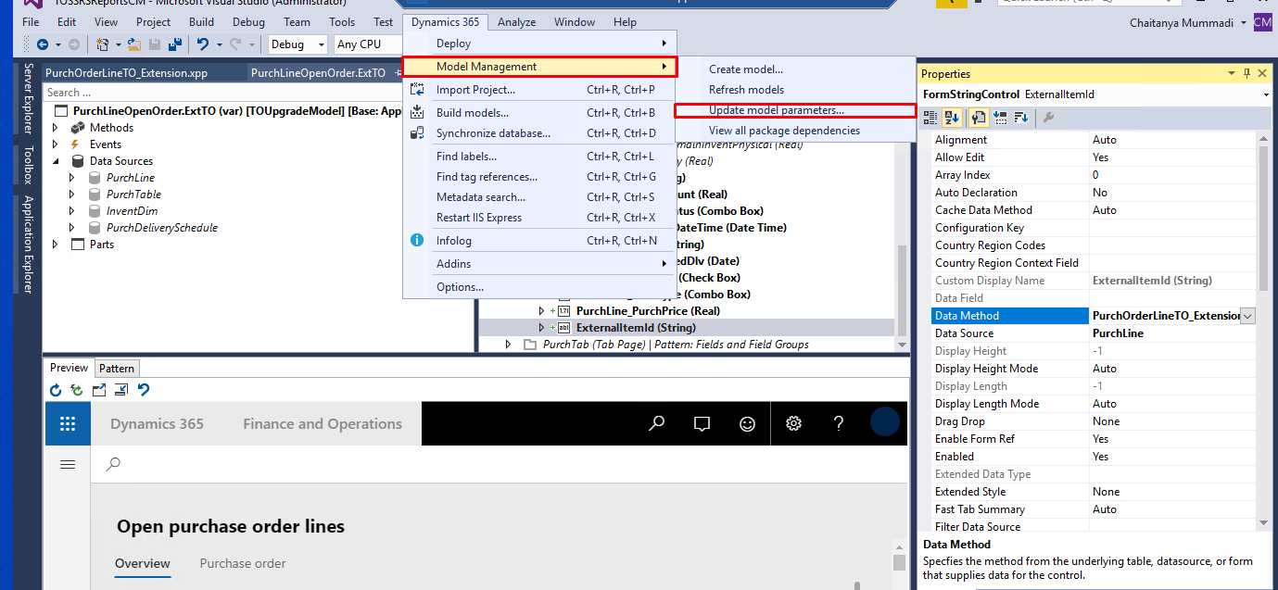This screenshot has width=1278, height=590.
Task: Click the Property Pages wrench icon
Action: (x=1048, y=118)
